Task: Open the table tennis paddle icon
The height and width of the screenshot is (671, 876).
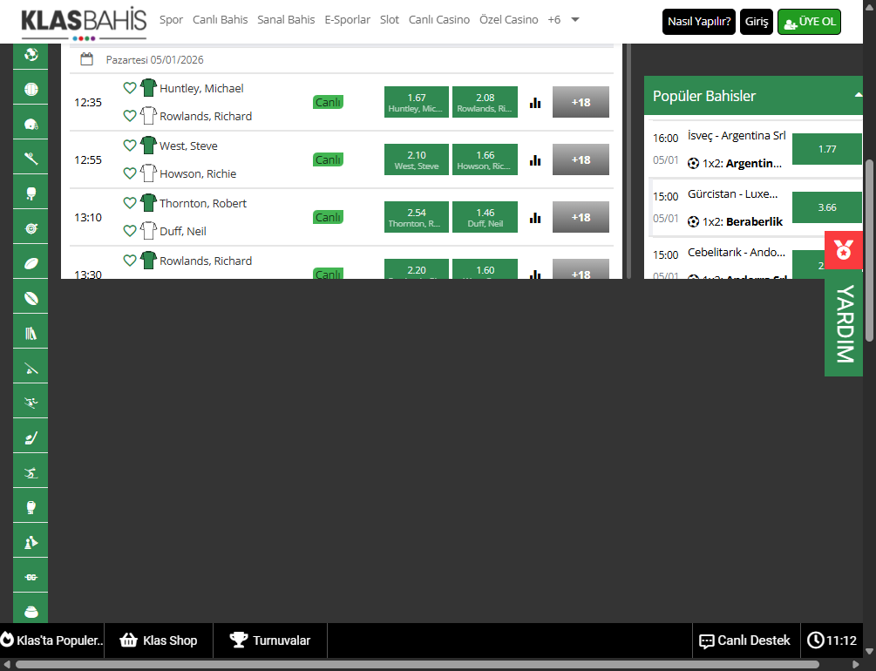Action: pyautogui.click(x=31, y=193)
